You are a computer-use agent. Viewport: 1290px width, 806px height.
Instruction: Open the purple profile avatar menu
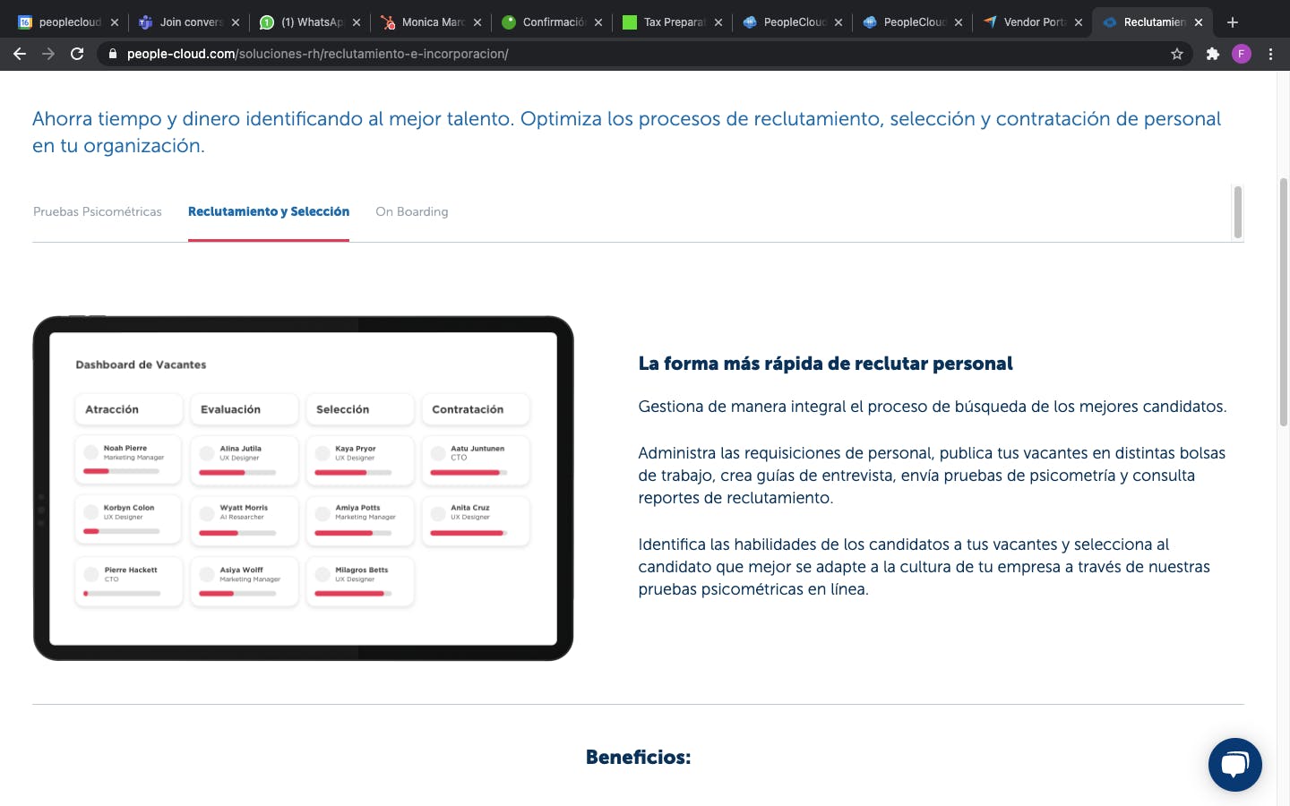point(1242,54)
